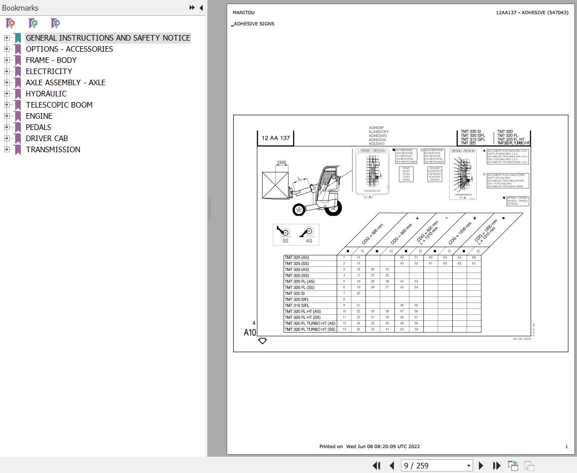Click the _ADHESIVE SIGNS heading in the document
Viewport: 577px width, 473px height.
[253, 23]
